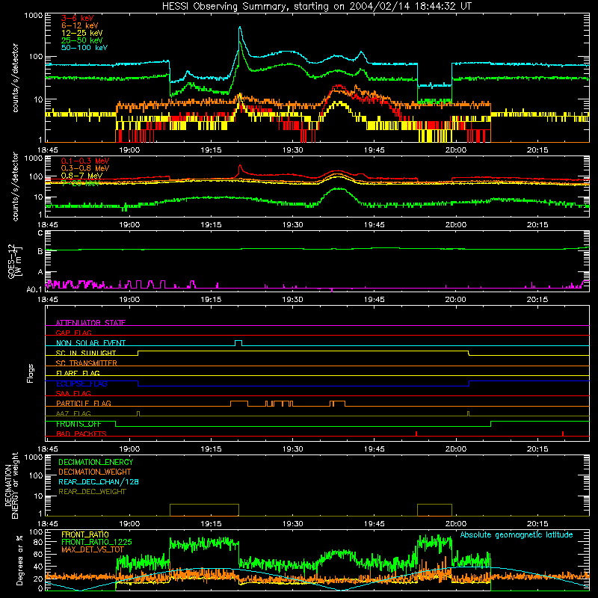Click the HESSI Observing Summary title text
The width and height of the screenshot is (598, 598).
316,6
